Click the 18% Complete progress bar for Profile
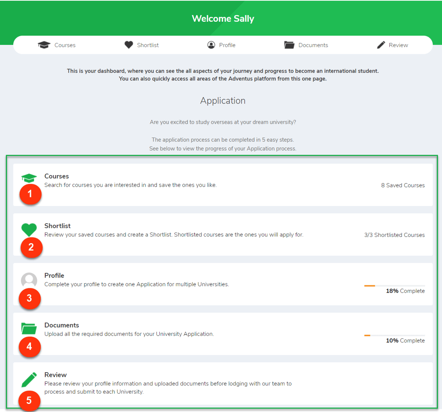 [x=394, y=286]
